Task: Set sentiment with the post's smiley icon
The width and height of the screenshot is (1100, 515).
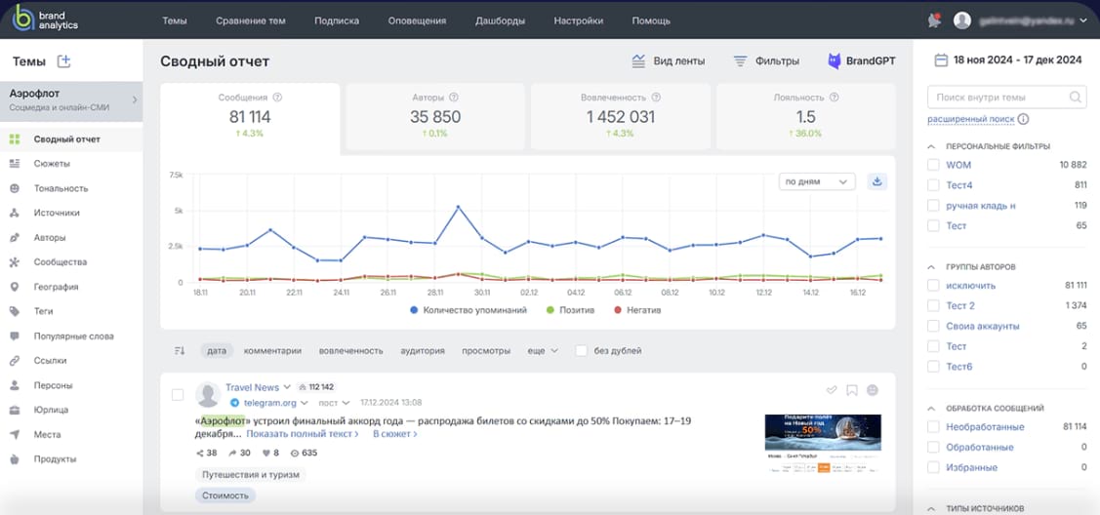Action: 873,390
